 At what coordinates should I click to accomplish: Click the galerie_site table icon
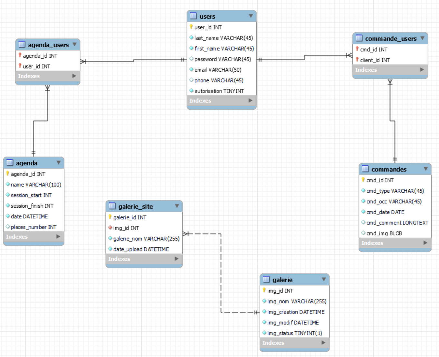tap(112, 206)
